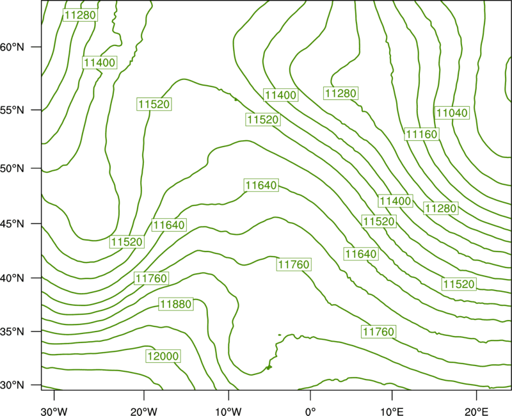This screenshot has width=512, height=416.
Task: Select the 10°W longitude axis label
Action: coord(228,412)
